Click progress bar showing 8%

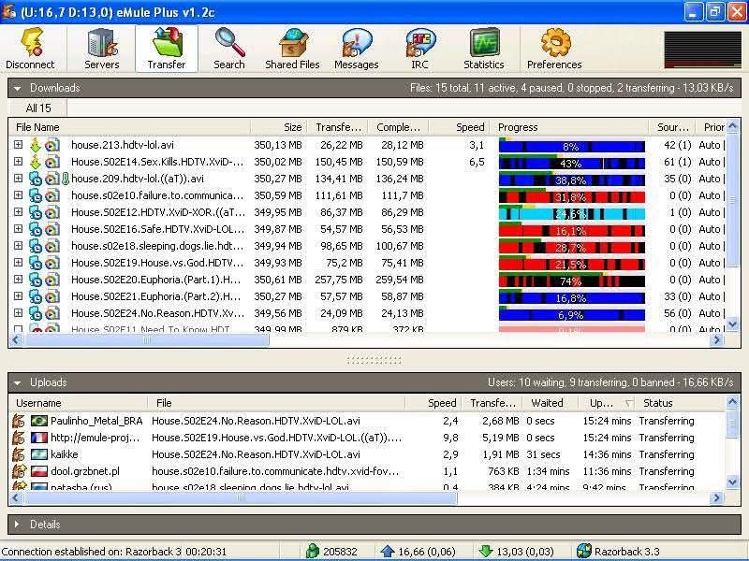click(572, 146)
